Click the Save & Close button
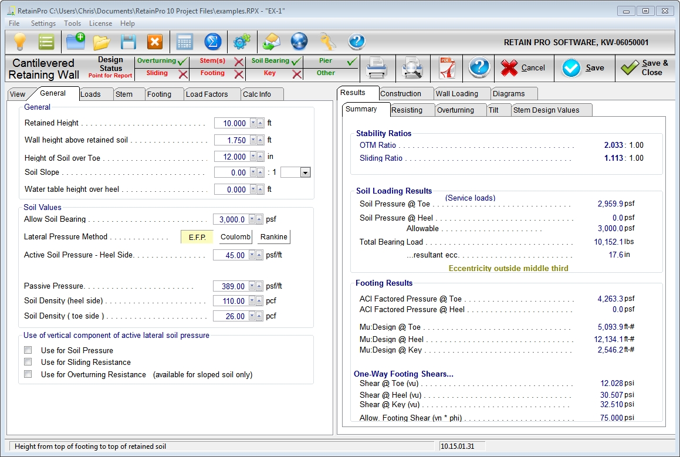 click(645, 68)
